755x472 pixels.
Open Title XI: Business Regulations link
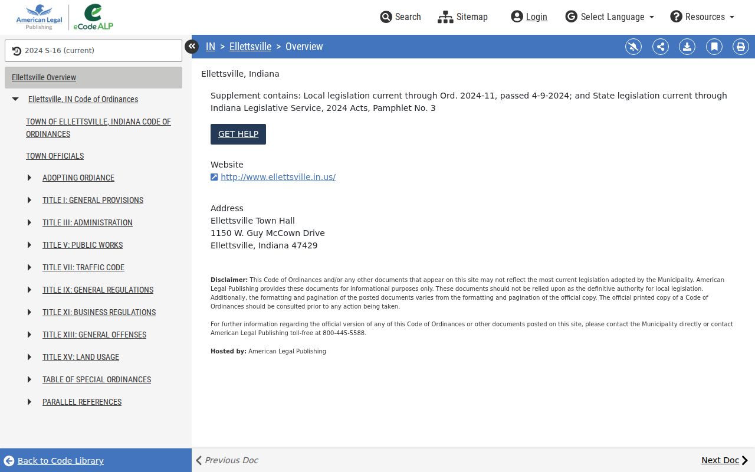[99, 312]
